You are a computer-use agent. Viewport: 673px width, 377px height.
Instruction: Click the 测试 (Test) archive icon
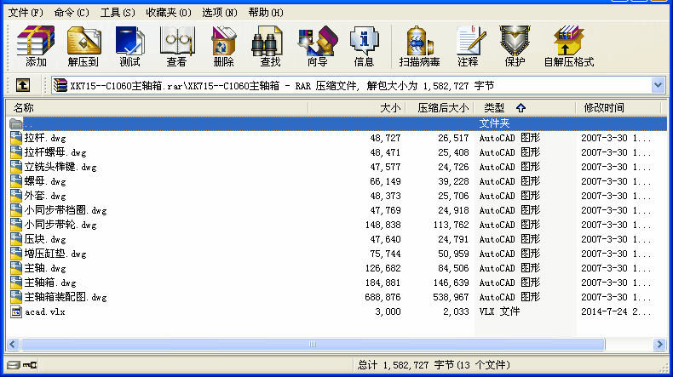click(x=129, y=46)
